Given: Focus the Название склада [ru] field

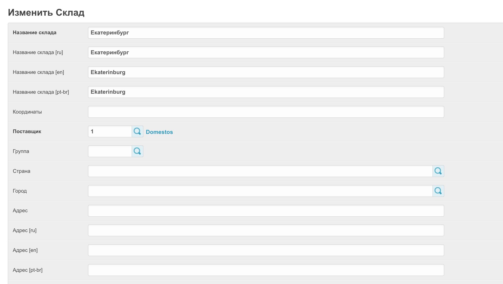Looking at the screenshot, I should [x=266, y=52].
